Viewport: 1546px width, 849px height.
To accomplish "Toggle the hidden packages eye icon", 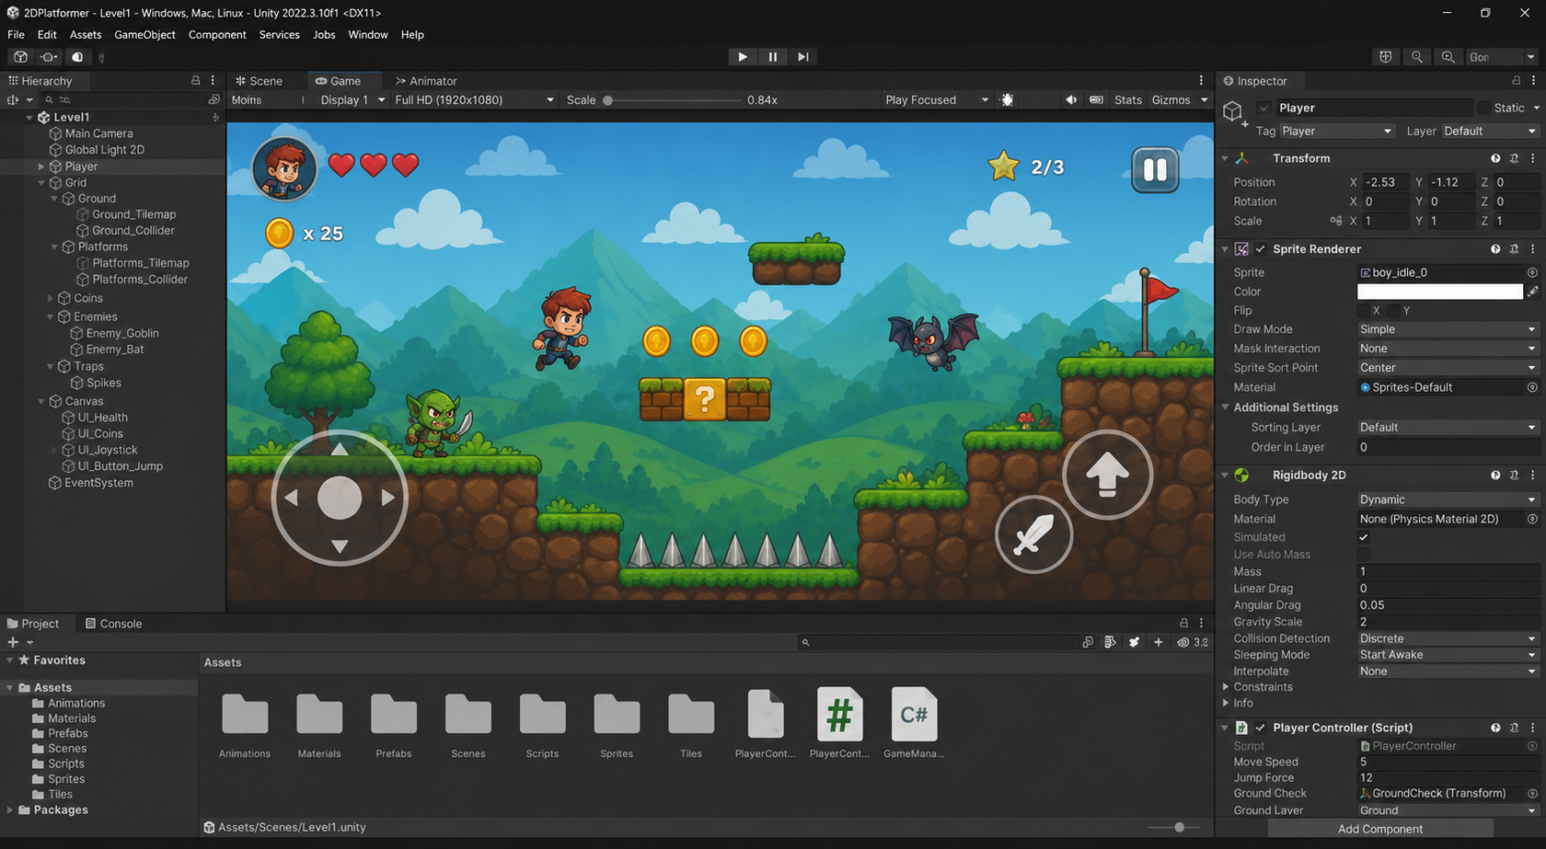I will click(x=1183, y=642).
